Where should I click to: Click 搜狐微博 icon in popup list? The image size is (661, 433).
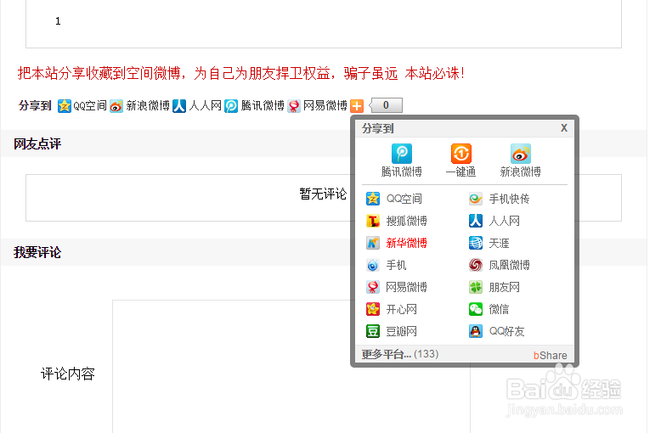(x=373, y=221)
